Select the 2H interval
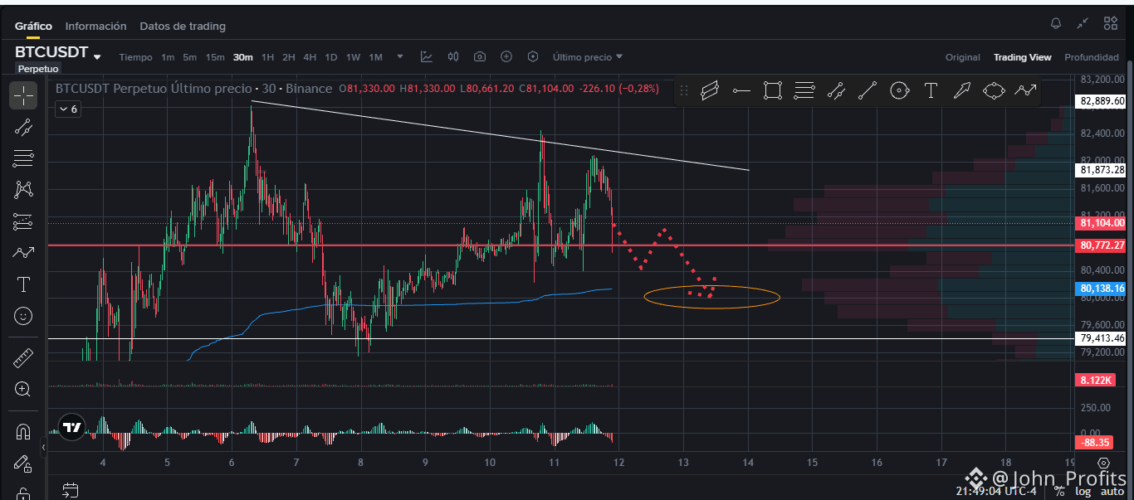 [x=289, y=57]
